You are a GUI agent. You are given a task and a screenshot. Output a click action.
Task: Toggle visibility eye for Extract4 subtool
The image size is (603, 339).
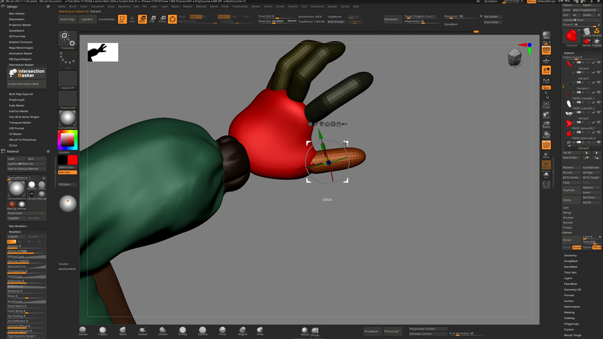coord(599,62)
